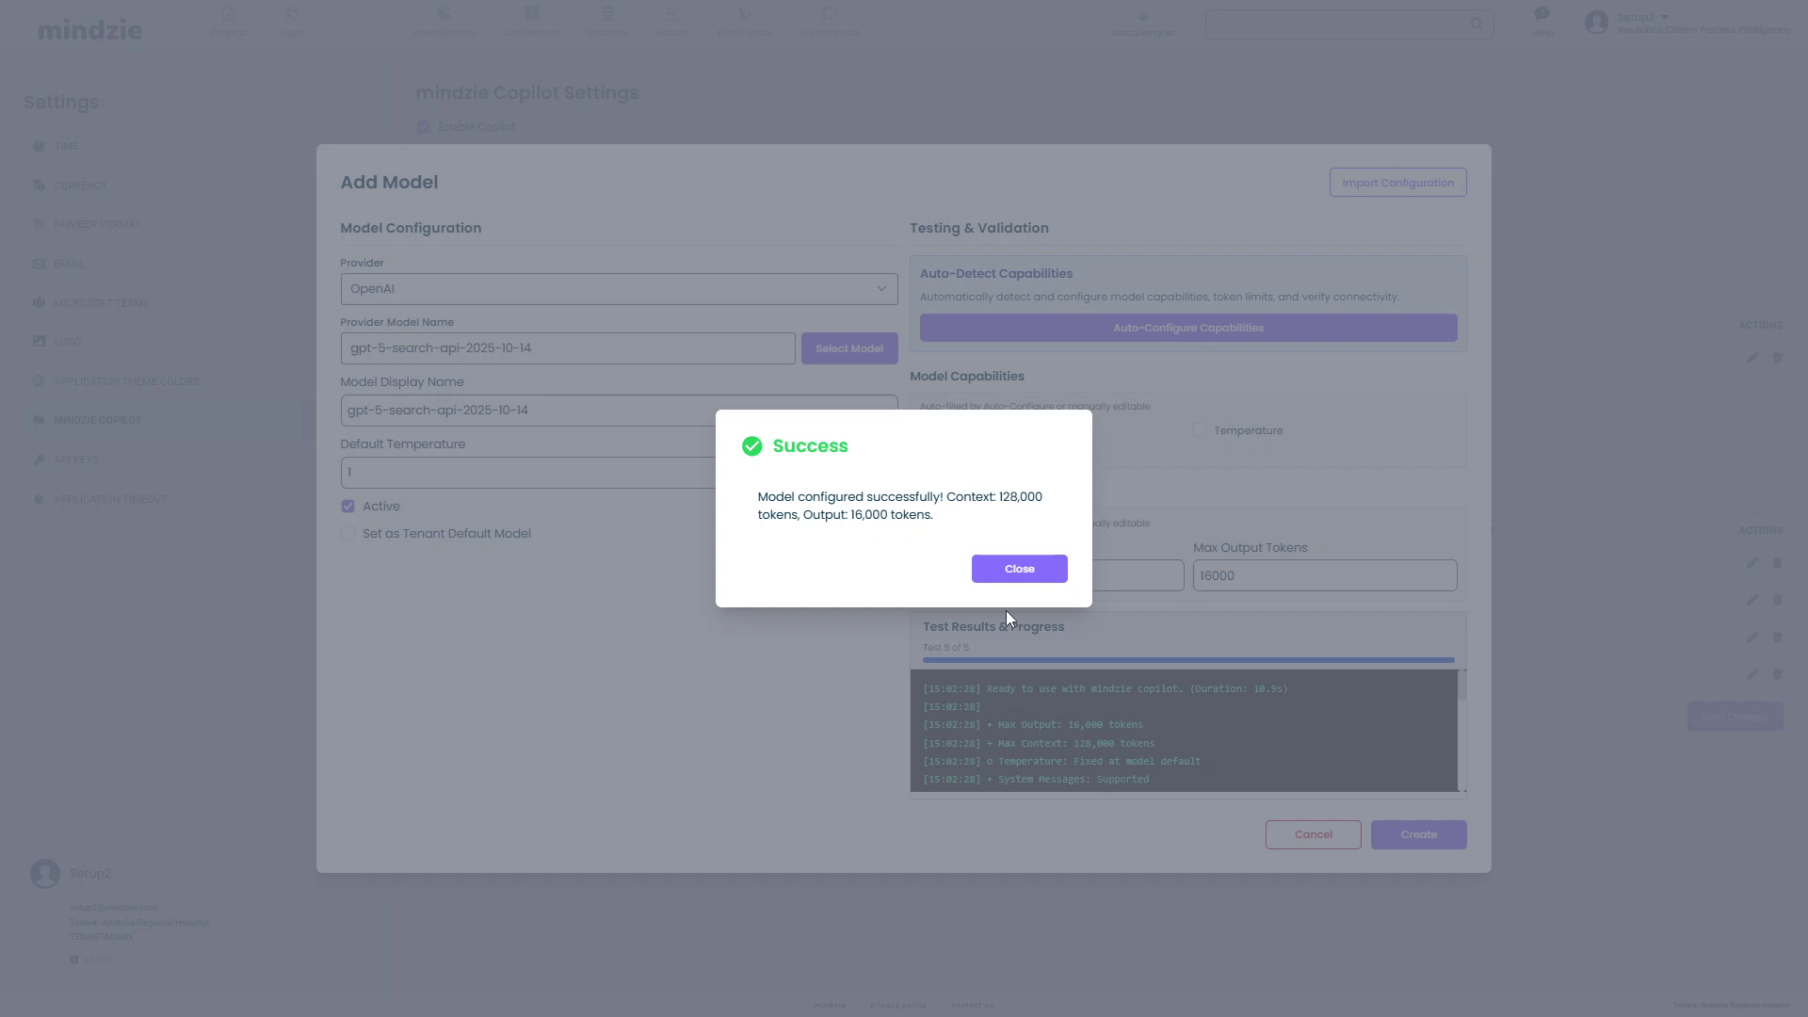Click the dimmed Save Changes button
Screen dimensions: 1808x1017
click(x=1735, y=717)
